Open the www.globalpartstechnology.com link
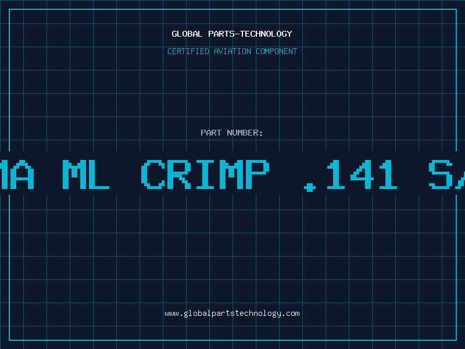Viewport: 465px width, 349px height. pos(232,314)
